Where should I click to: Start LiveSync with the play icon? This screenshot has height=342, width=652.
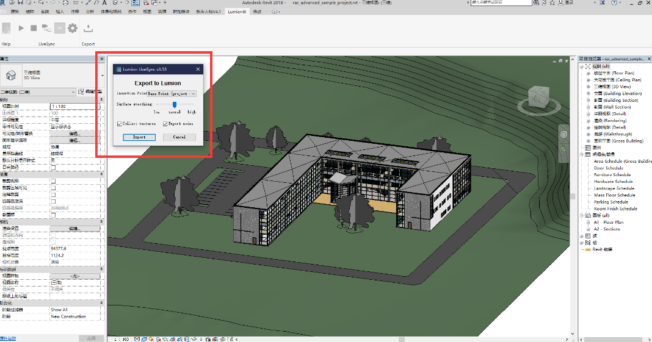tap(21, 28)
